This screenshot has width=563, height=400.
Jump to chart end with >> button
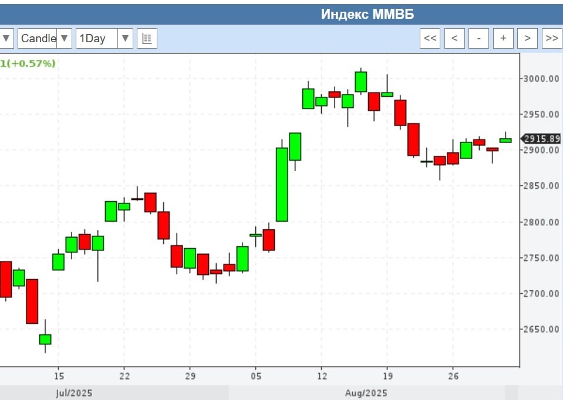coord(552,38)
